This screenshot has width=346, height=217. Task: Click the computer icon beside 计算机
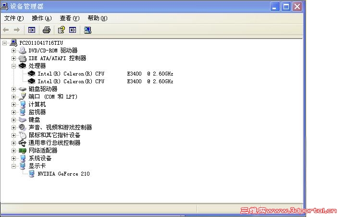tap(22, 104)
